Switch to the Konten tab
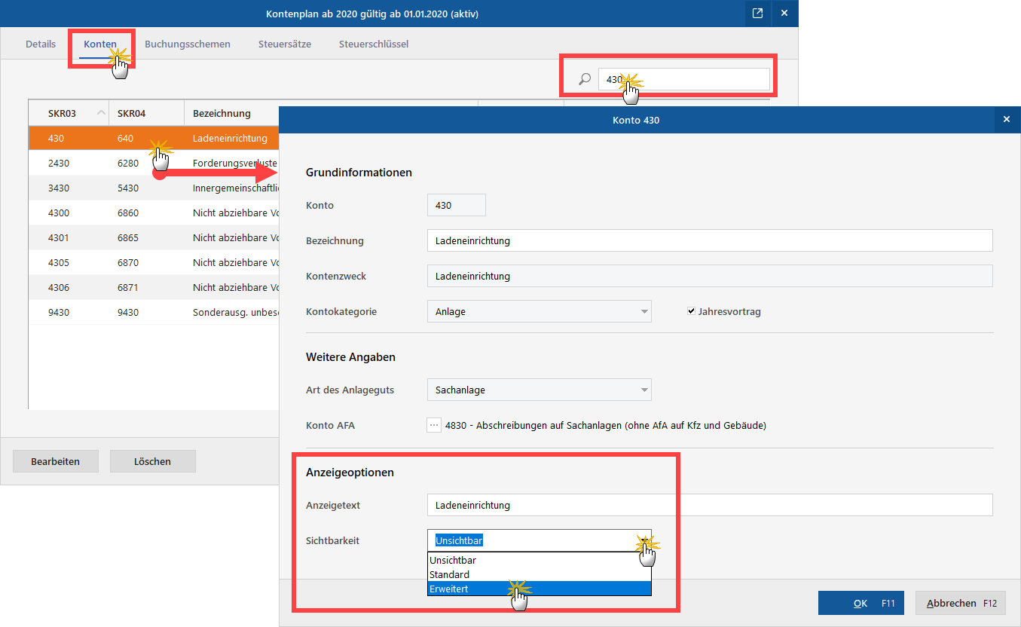 point(100,44)
